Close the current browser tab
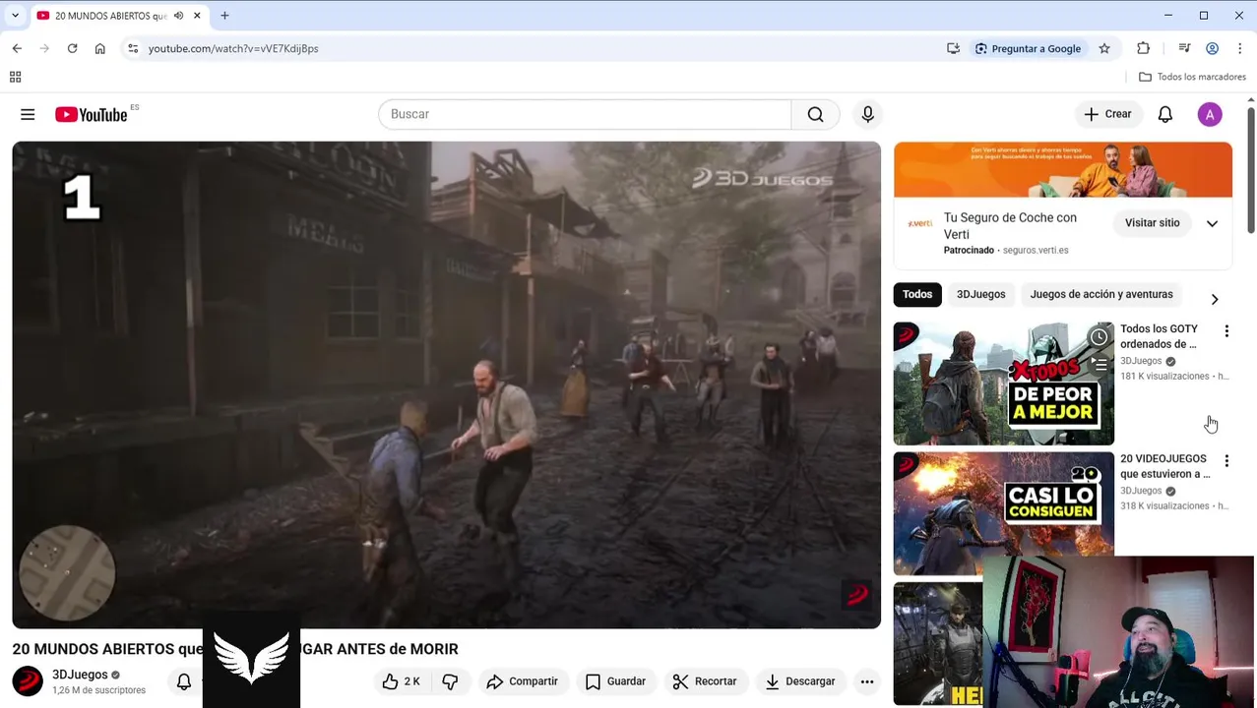Image resolution: width=1257 pixels, height=708 pixels. click(x=197, y=16)
